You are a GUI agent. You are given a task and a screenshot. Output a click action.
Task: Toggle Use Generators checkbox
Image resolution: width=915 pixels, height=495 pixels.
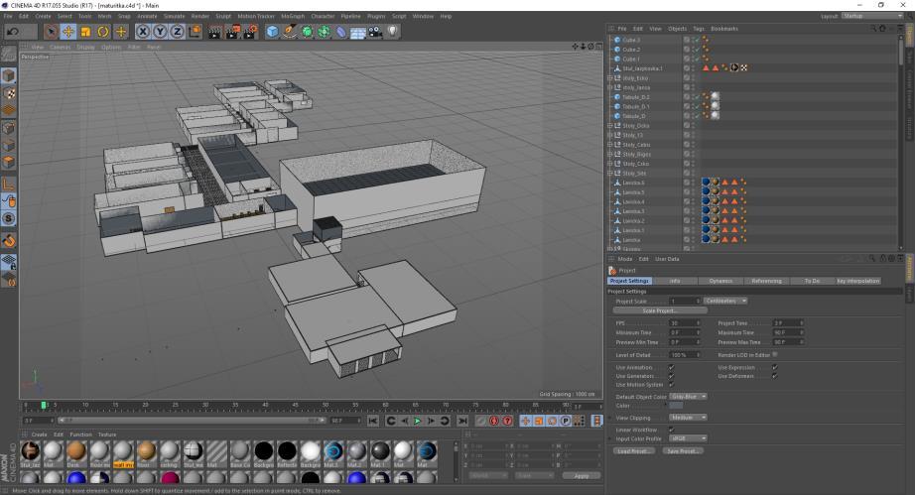pos(671,376)
